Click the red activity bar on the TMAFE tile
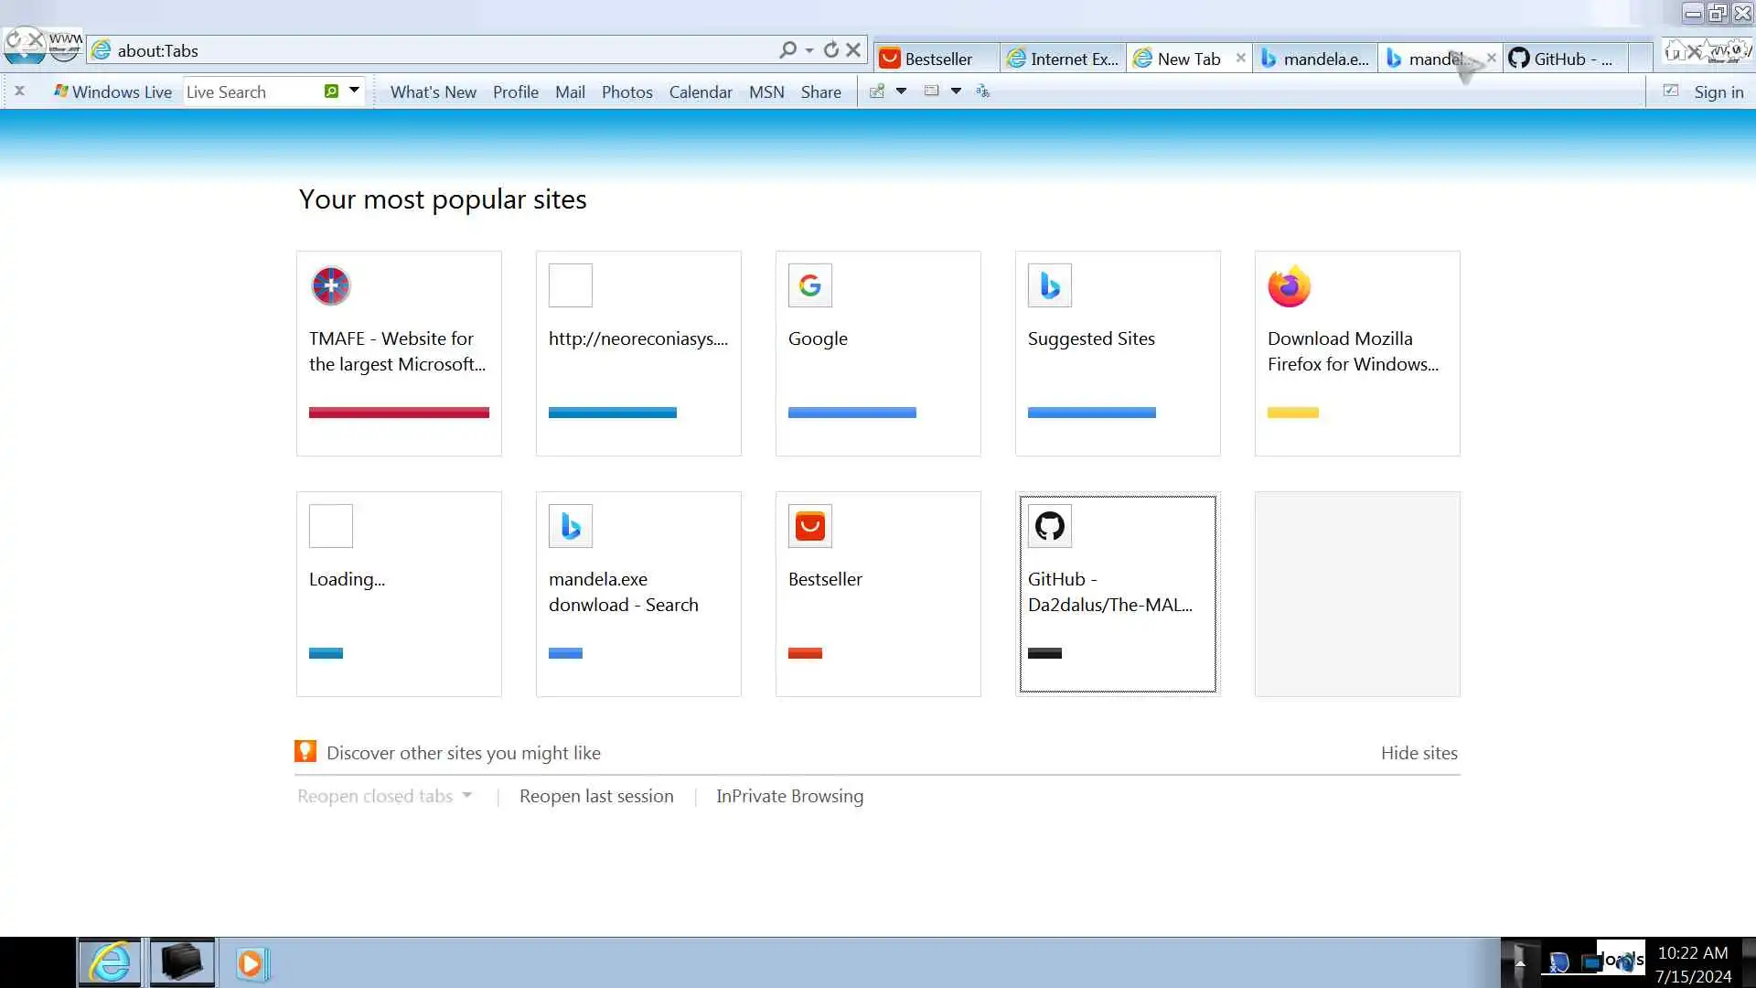Screen dimensions: 1756x988 [399, 413]
